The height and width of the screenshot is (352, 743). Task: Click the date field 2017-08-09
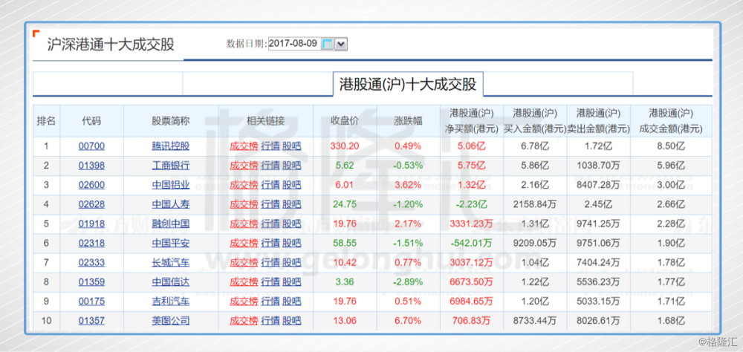(x=293, y=44)
